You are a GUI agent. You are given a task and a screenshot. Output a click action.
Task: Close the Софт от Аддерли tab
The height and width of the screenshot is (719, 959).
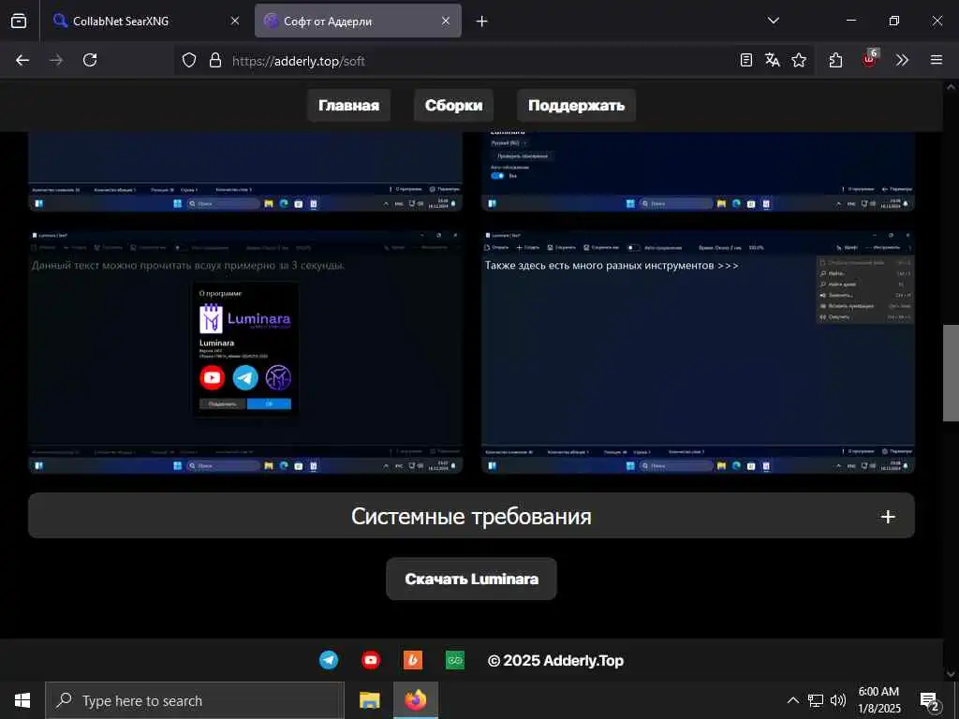click(x=446, y=21)
